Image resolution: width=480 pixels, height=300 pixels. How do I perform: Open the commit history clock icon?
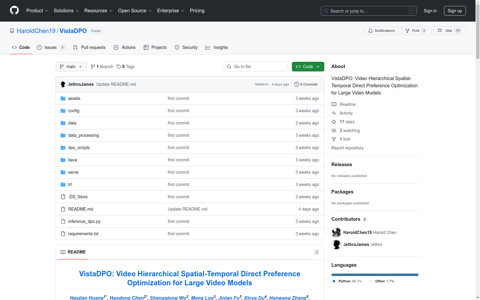pyautogui.click(x=297, y=84)
